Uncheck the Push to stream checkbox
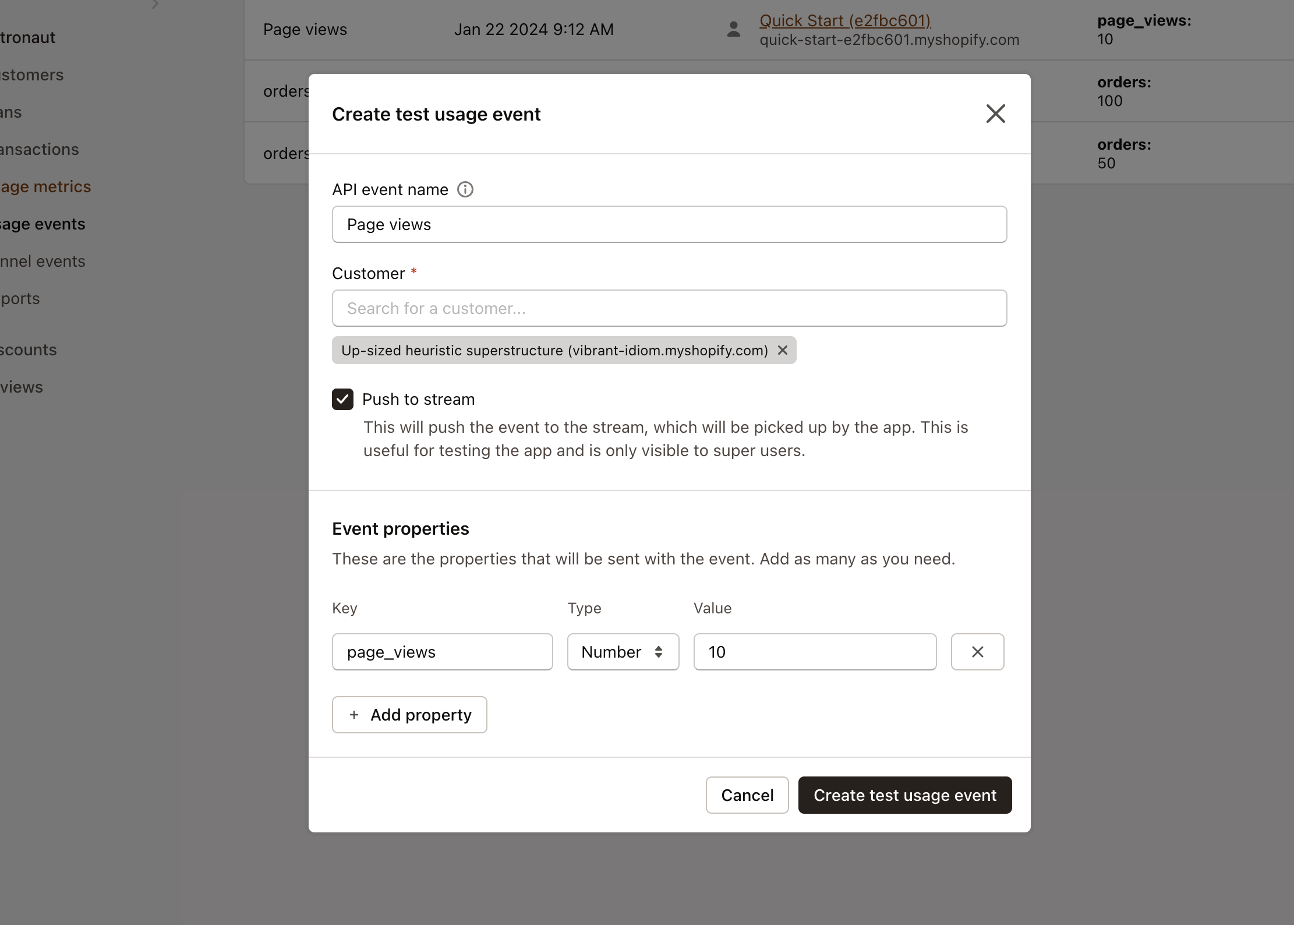Viewport: 1294px width, 925px height. click(342, 399)
